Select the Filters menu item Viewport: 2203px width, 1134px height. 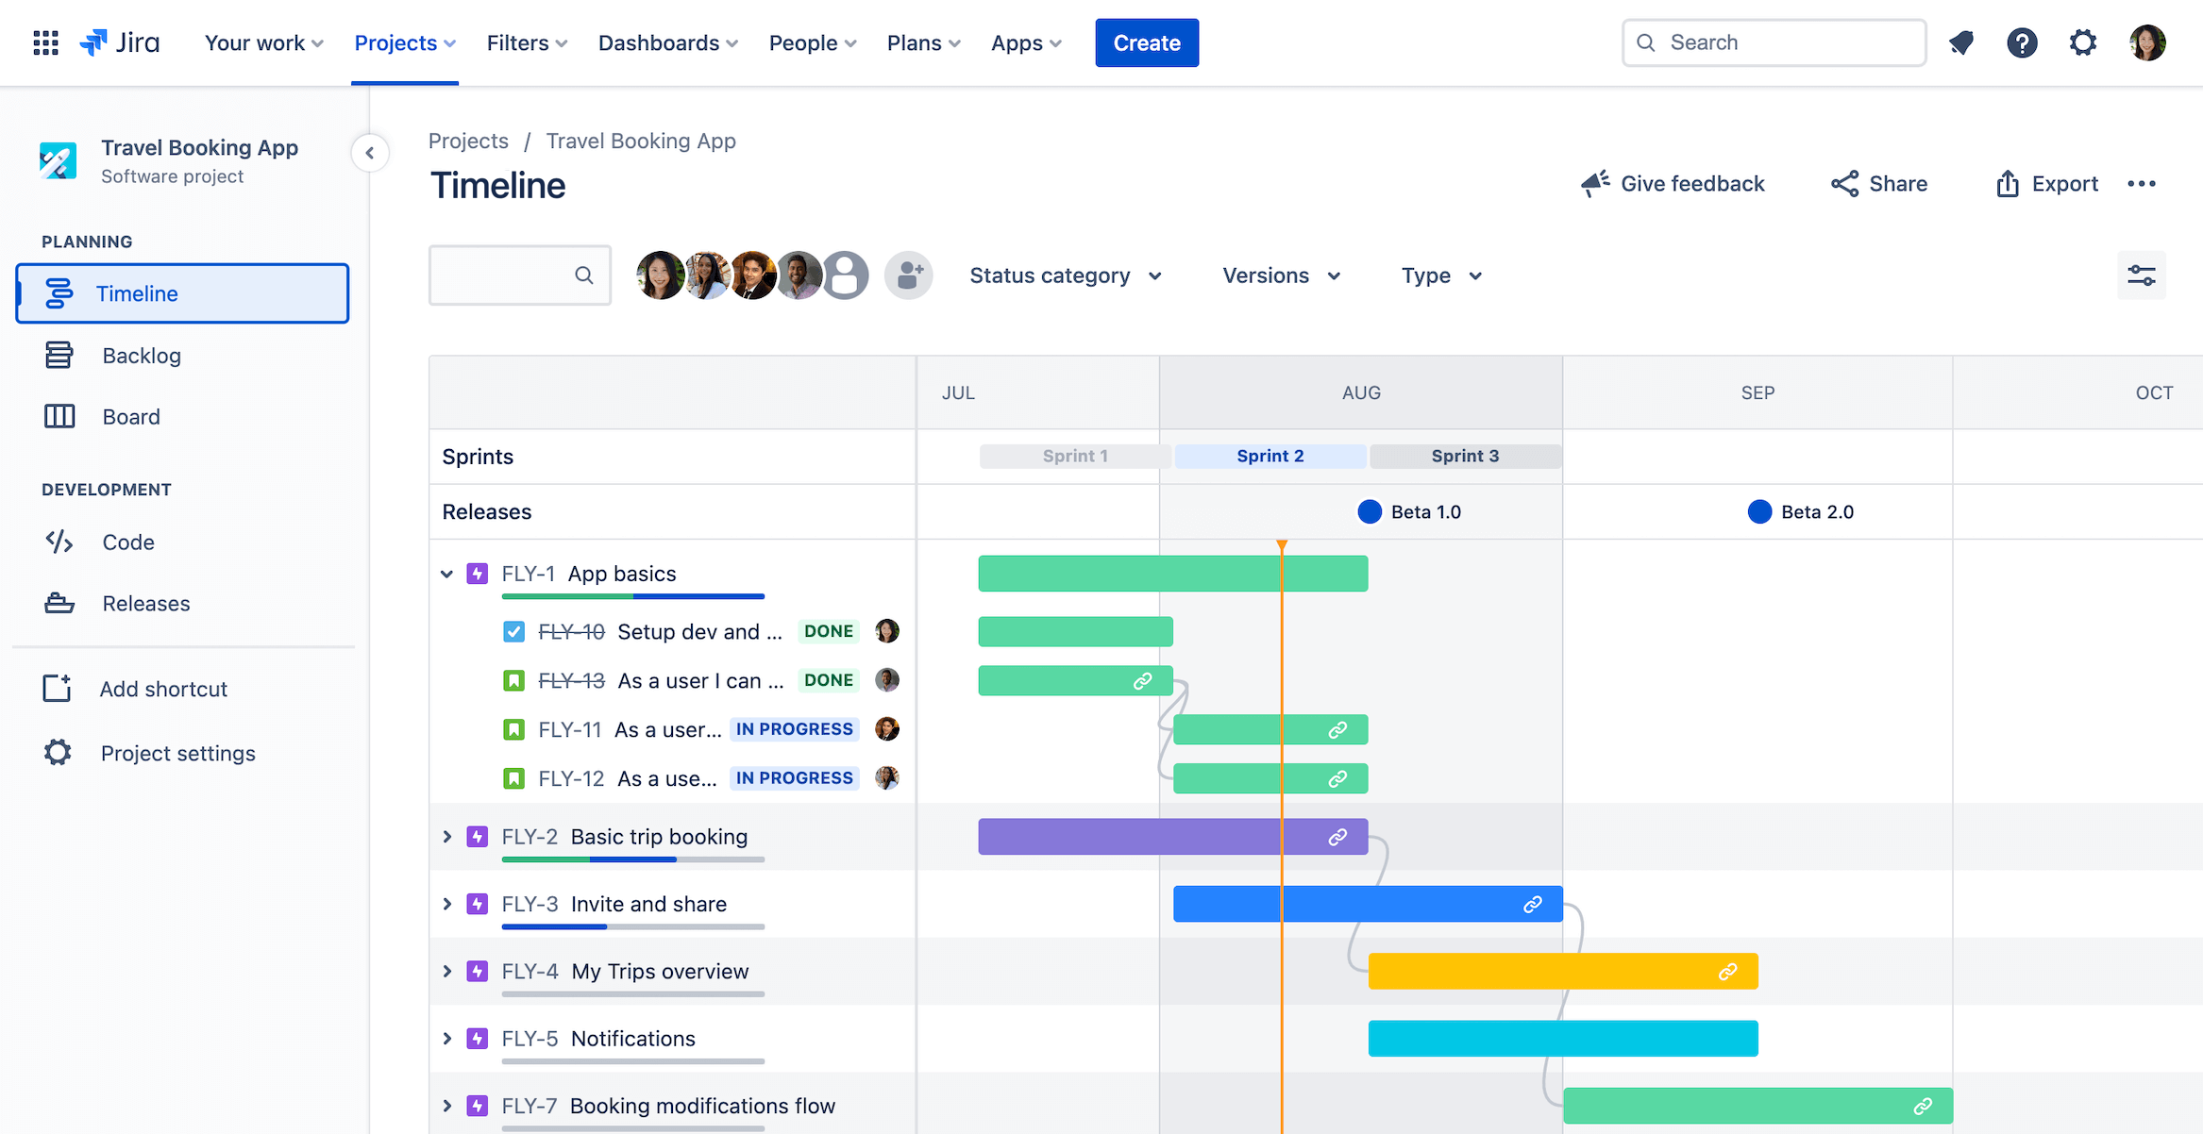[522, 42]
